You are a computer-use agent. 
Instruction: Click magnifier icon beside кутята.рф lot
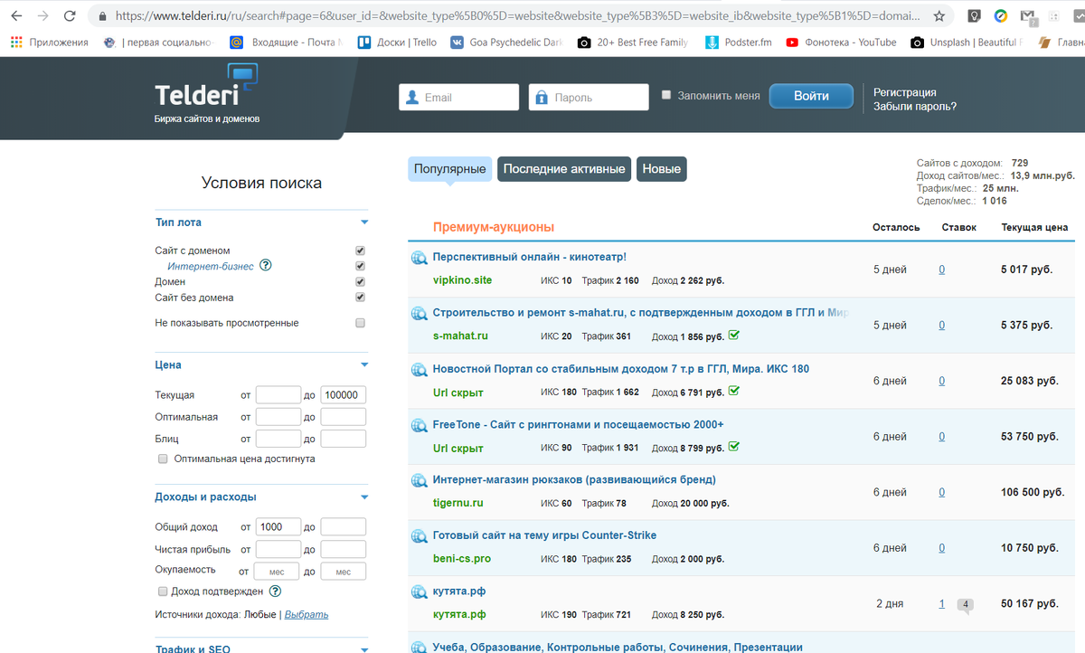420,593
